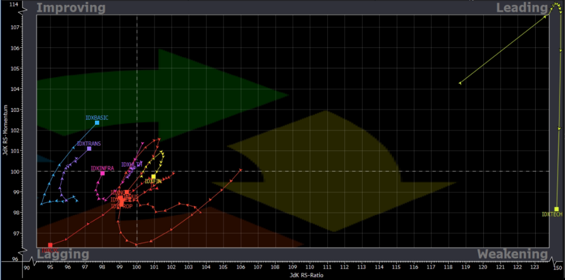
Task: Click the 115 value on RS-Ratio axis
Action: coord(396,268)
